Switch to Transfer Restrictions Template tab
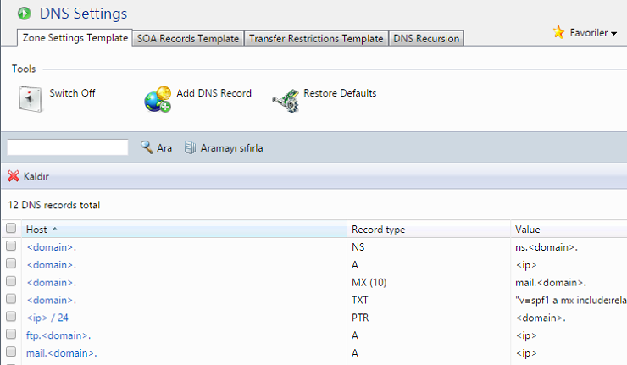 (x=315, y=38)
